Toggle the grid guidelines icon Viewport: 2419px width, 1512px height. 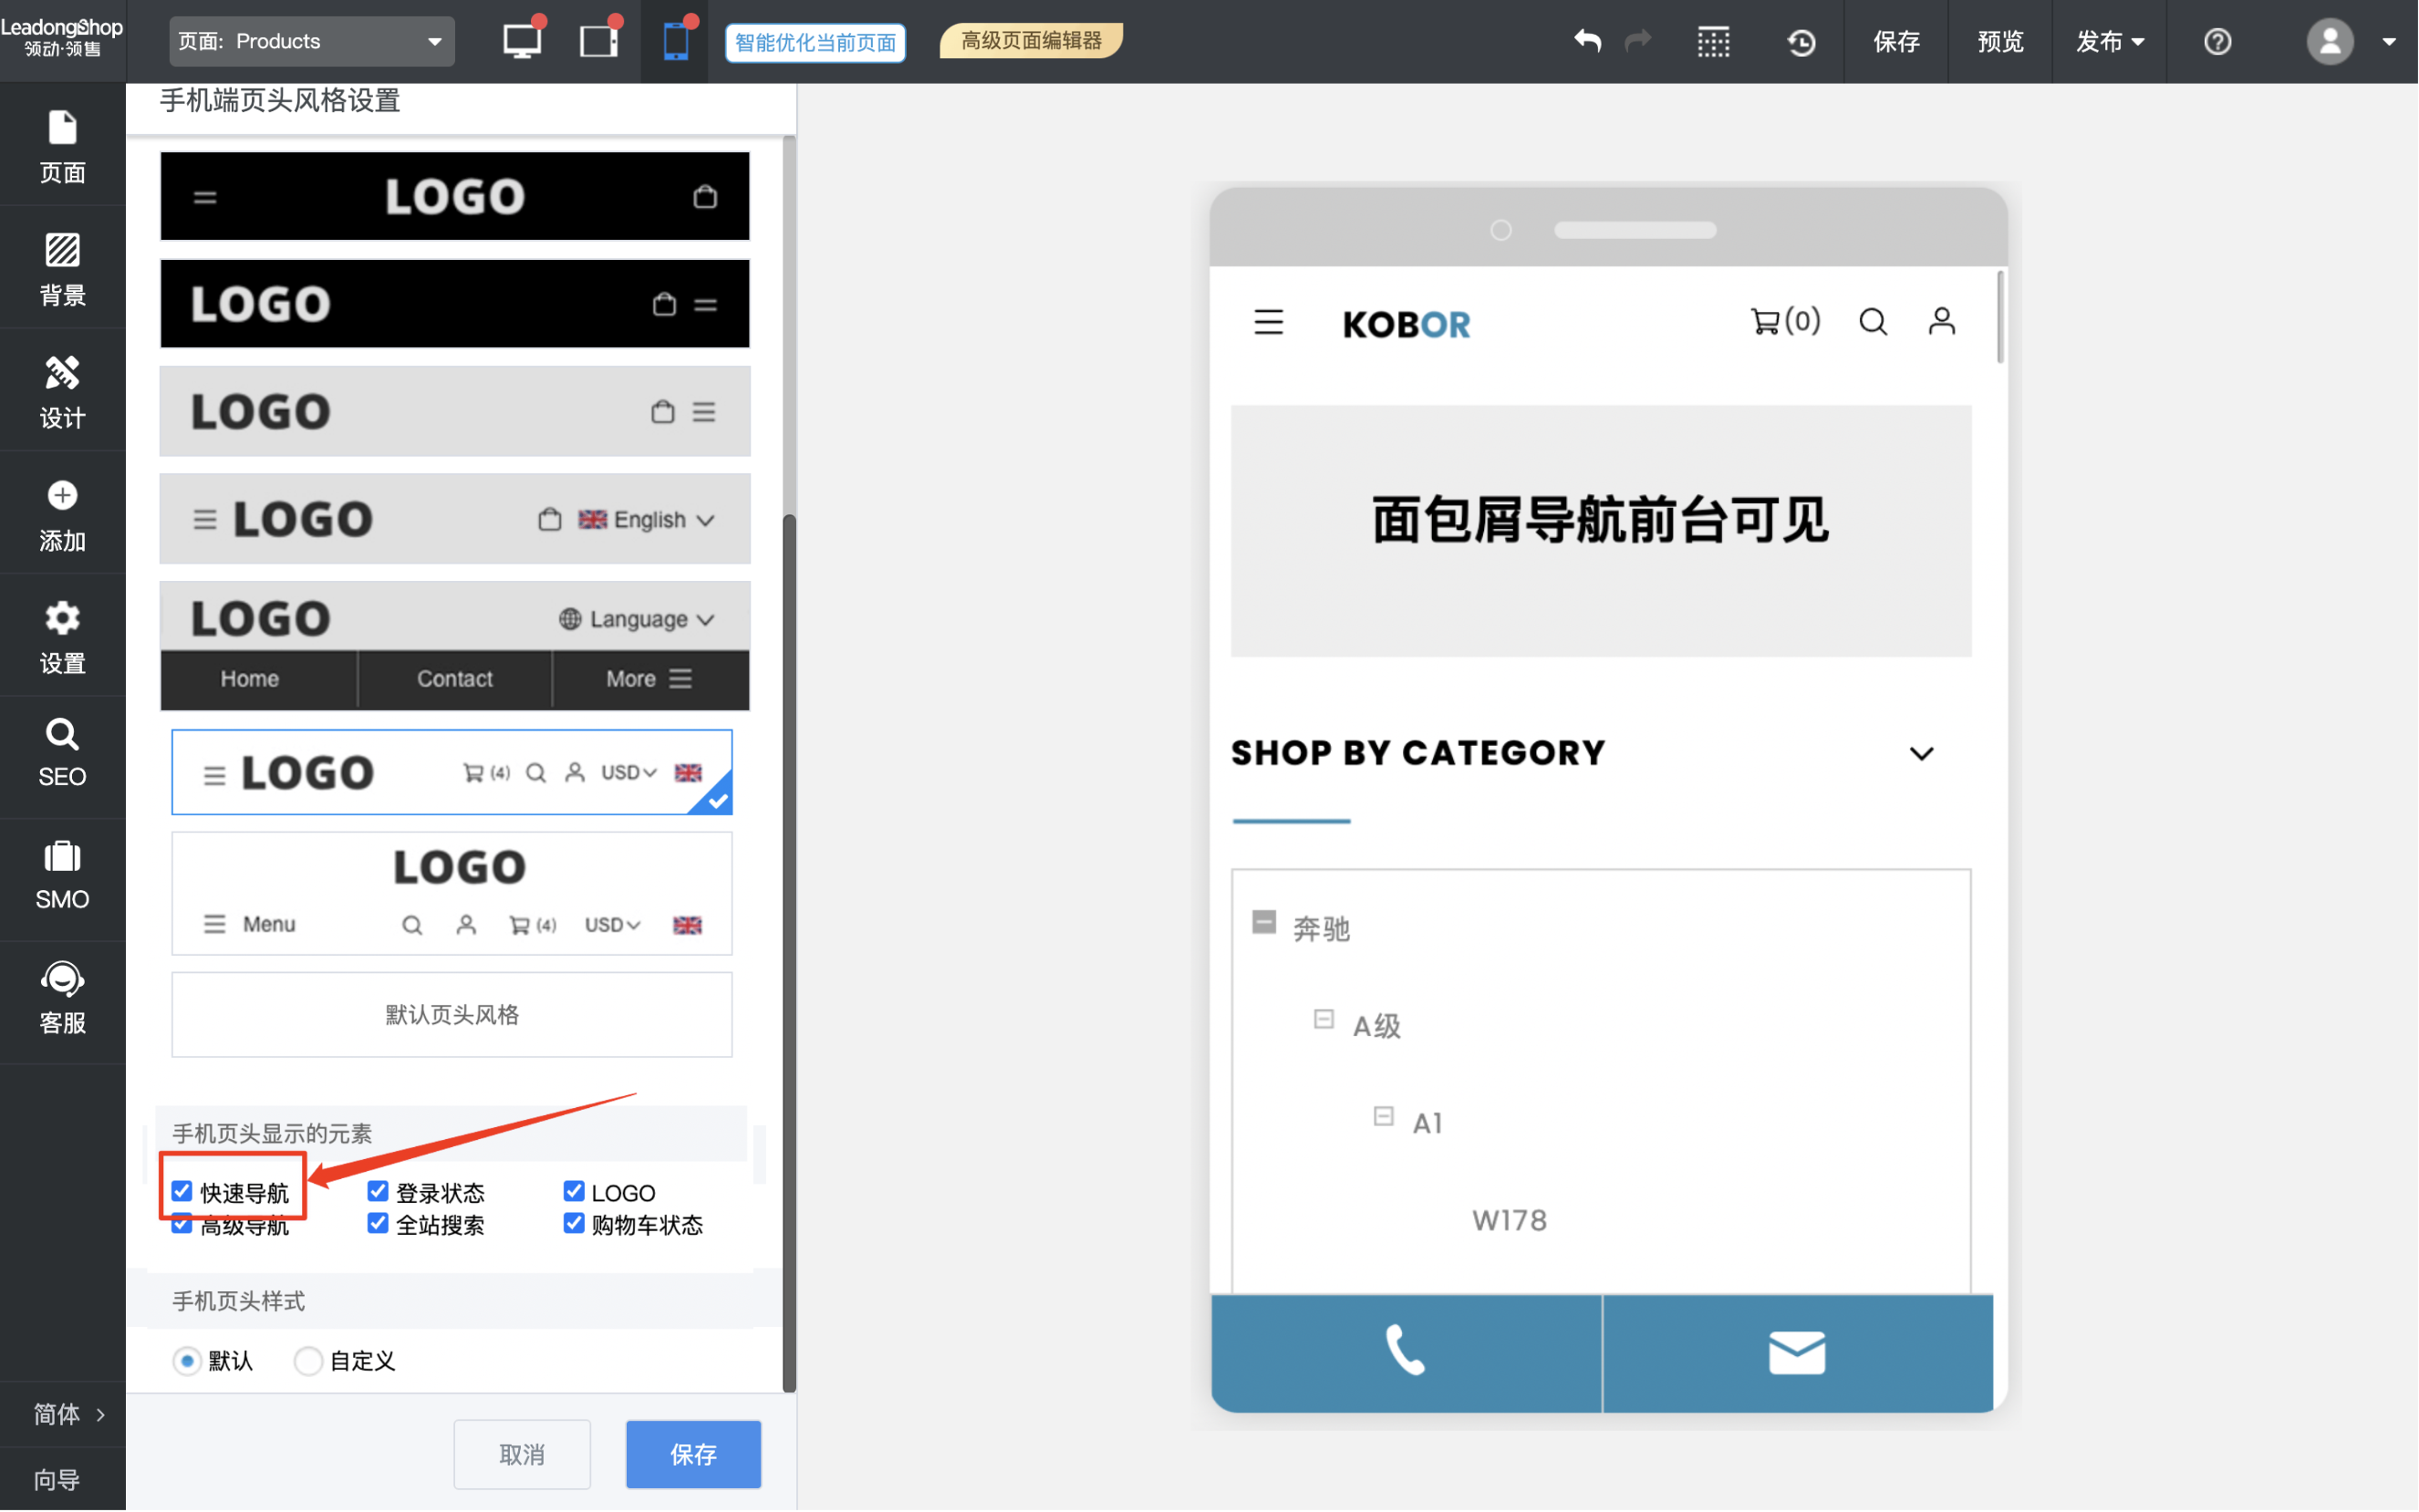click(1713, 42)
